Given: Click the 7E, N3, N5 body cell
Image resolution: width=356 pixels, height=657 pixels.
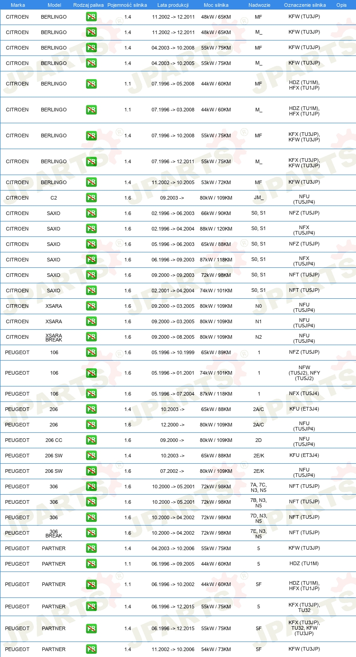Looking at the screenshot, I should [x=259, y=534].
